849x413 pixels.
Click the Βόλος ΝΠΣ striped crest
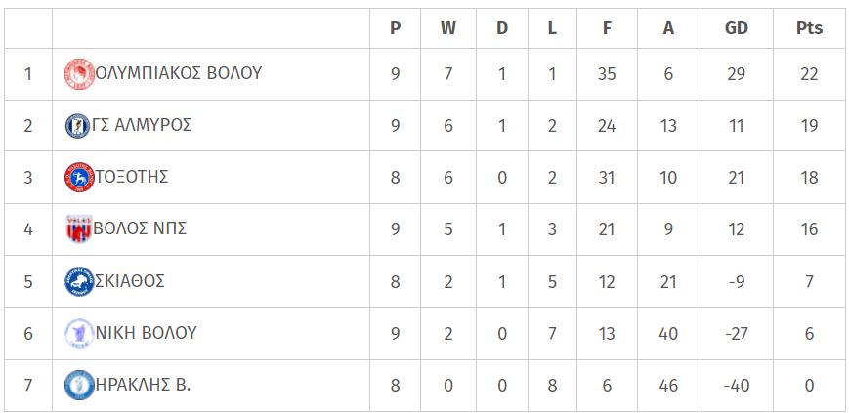(x=78, y=229)
